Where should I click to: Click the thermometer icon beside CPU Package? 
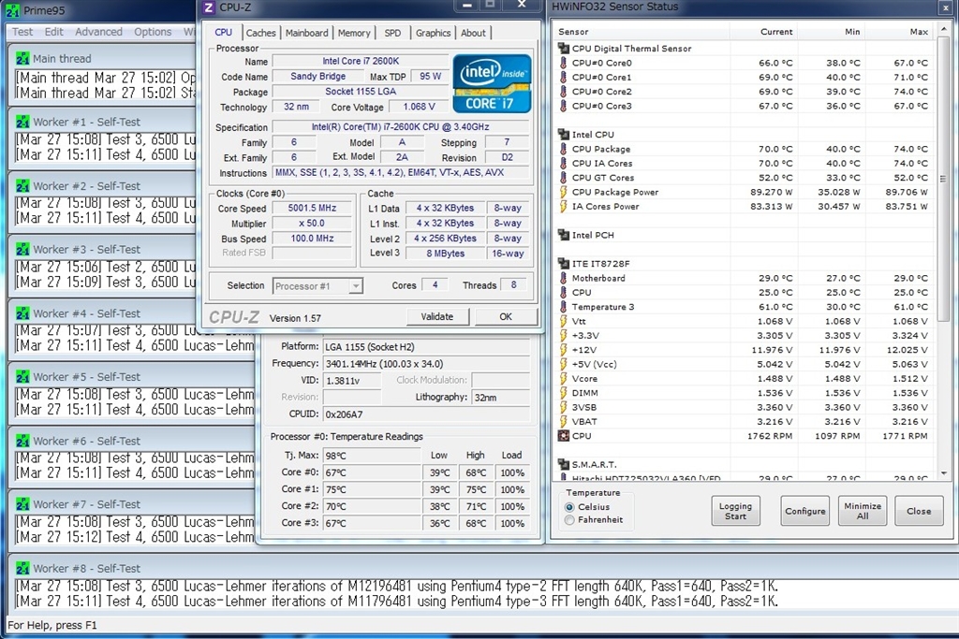(563, 149)
